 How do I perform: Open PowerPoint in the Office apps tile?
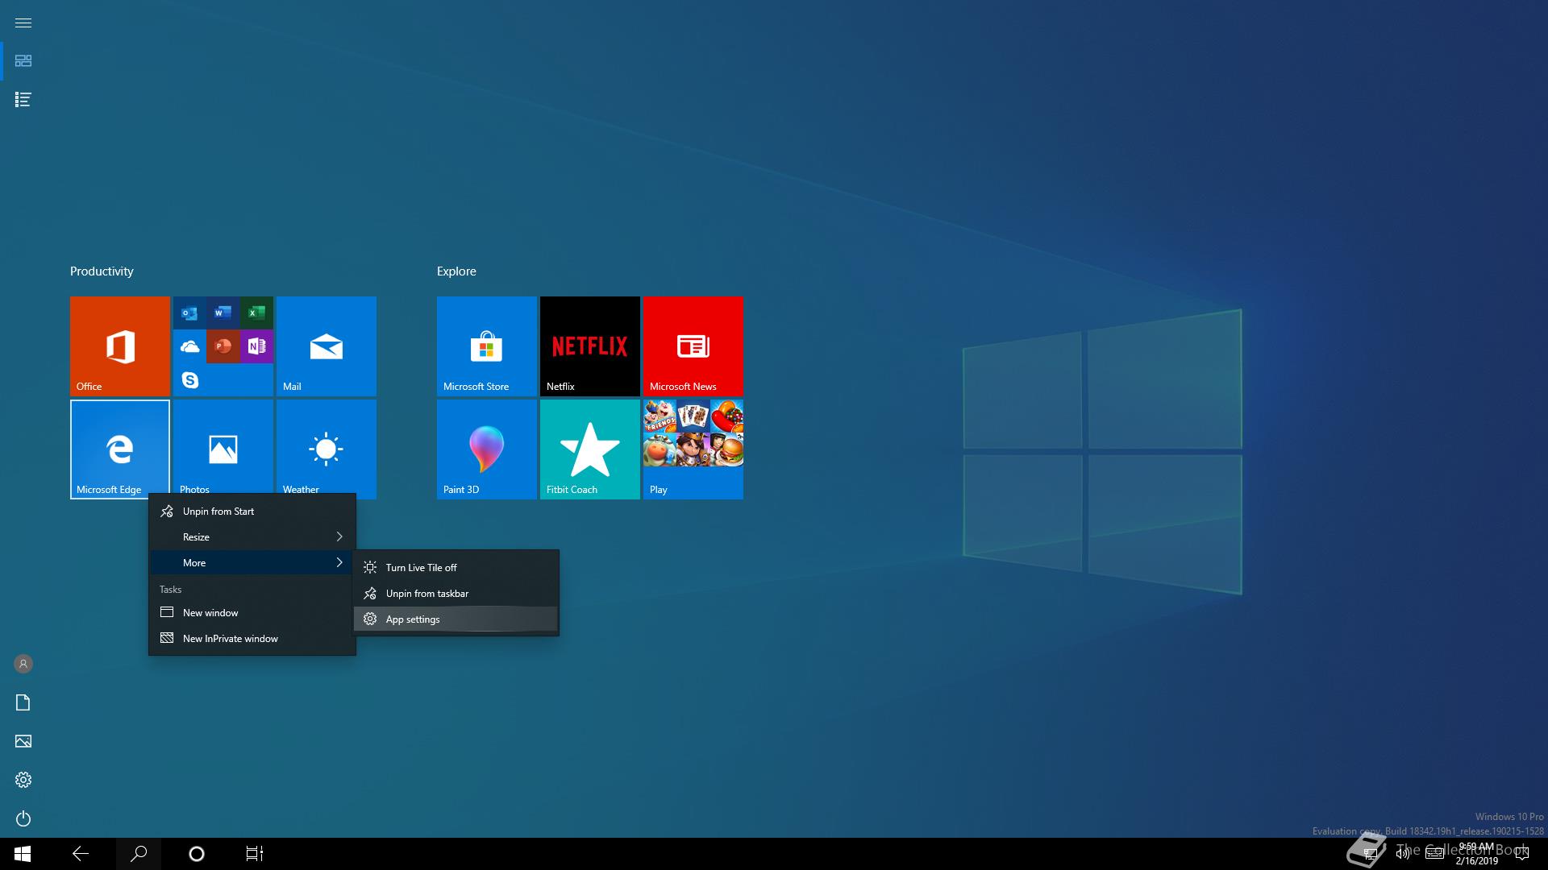coord(223,346)
